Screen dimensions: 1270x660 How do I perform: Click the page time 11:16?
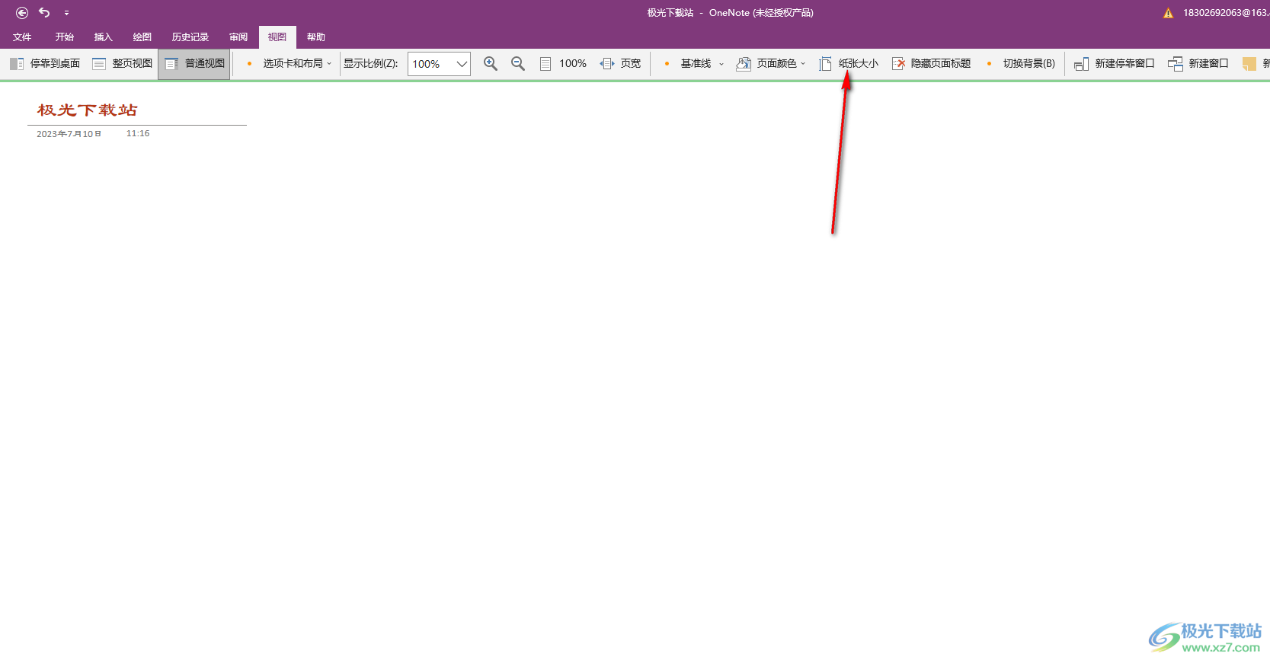138,133
